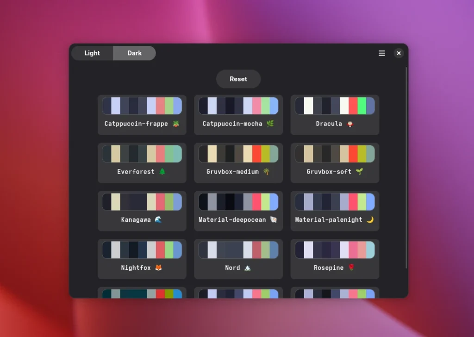Click the Material-deepocean shell icon

click(273, 220)
